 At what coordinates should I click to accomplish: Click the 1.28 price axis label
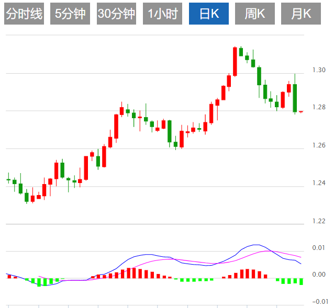coord(319,107)
